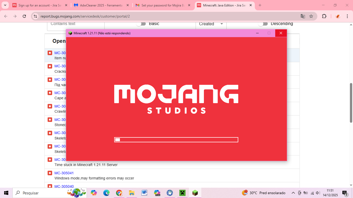The width and height of the screenshot is (353, 198).
Task: Close the Set your password Gmail tab
Action: tap(189, 5)
